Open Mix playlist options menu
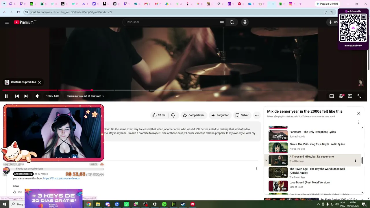This screenshot has height=208, width=370. [x=359, y=122]
